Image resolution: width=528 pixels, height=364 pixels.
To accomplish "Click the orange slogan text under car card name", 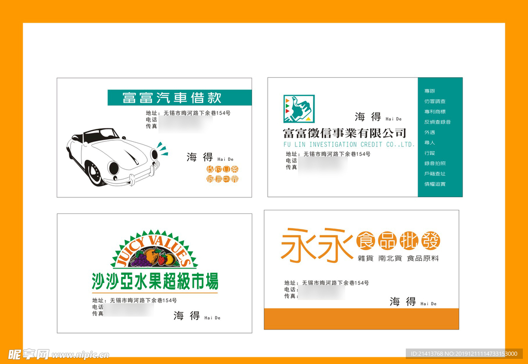I will point(222,174).
